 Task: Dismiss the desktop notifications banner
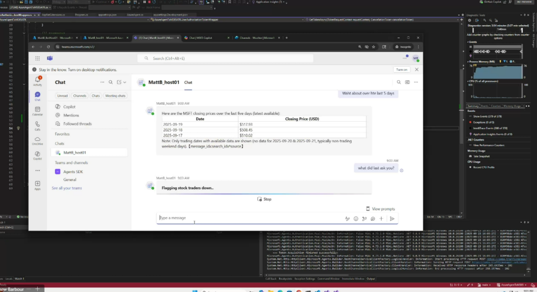[416, 70]
